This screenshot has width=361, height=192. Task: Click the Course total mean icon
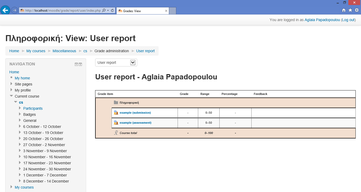point(116,133)
